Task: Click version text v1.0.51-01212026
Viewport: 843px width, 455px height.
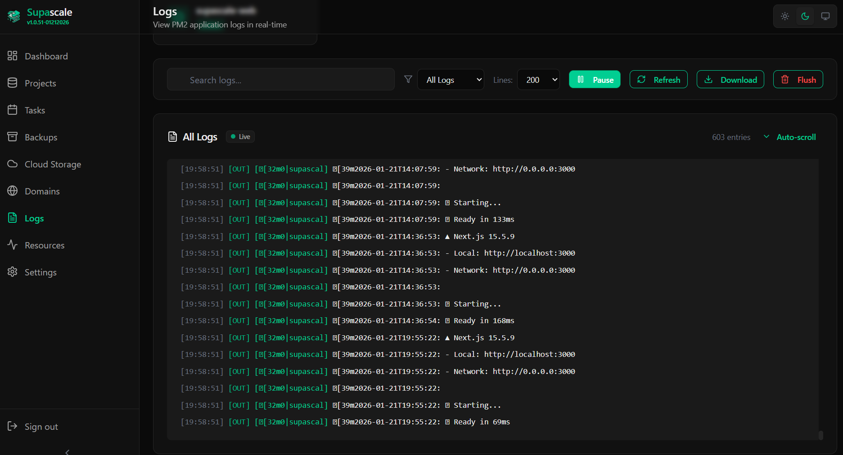Action: 48,23
